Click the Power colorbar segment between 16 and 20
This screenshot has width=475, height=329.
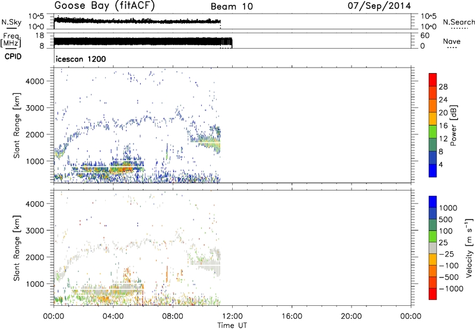click(433, 119)
